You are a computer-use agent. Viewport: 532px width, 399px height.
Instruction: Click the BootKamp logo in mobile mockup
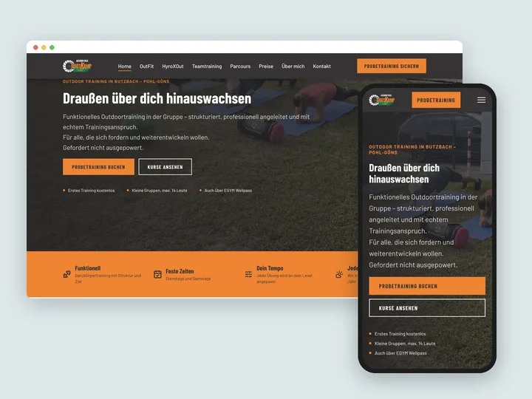pos(382,100)
